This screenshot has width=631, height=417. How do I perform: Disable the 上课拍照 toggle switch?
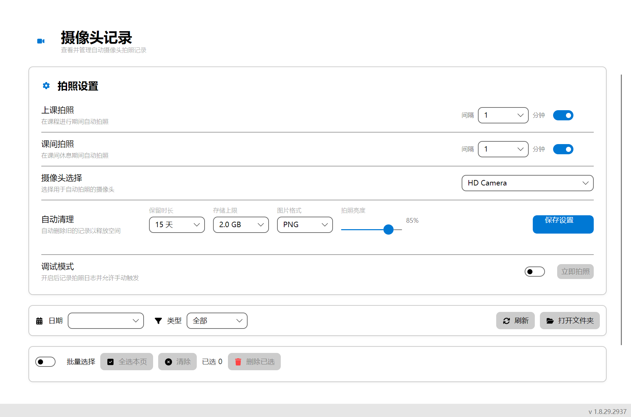pos(563,115)
